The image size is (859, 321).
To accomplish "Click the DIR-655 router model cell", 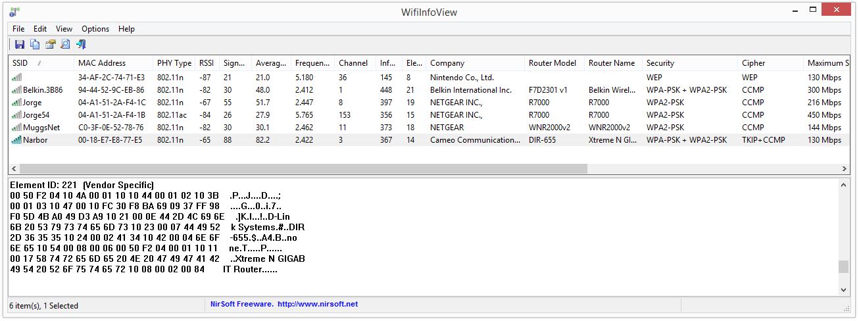I will coord(543,139).
